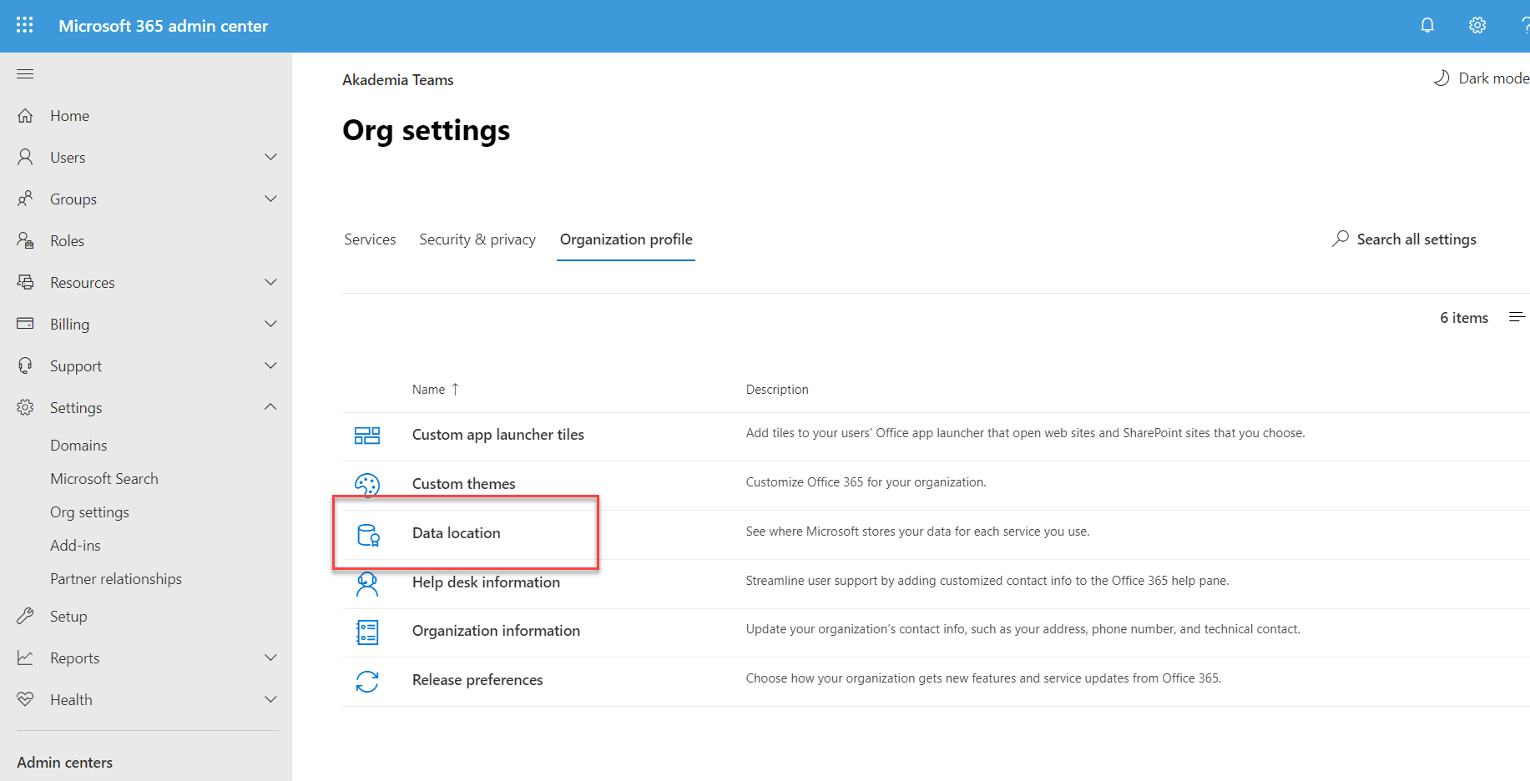
Task: Open Help desk information setting
Action: point(486,582)
